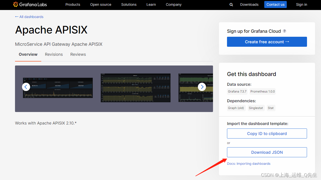Click the 'Get this dashboard' heading

click(251, 74)
